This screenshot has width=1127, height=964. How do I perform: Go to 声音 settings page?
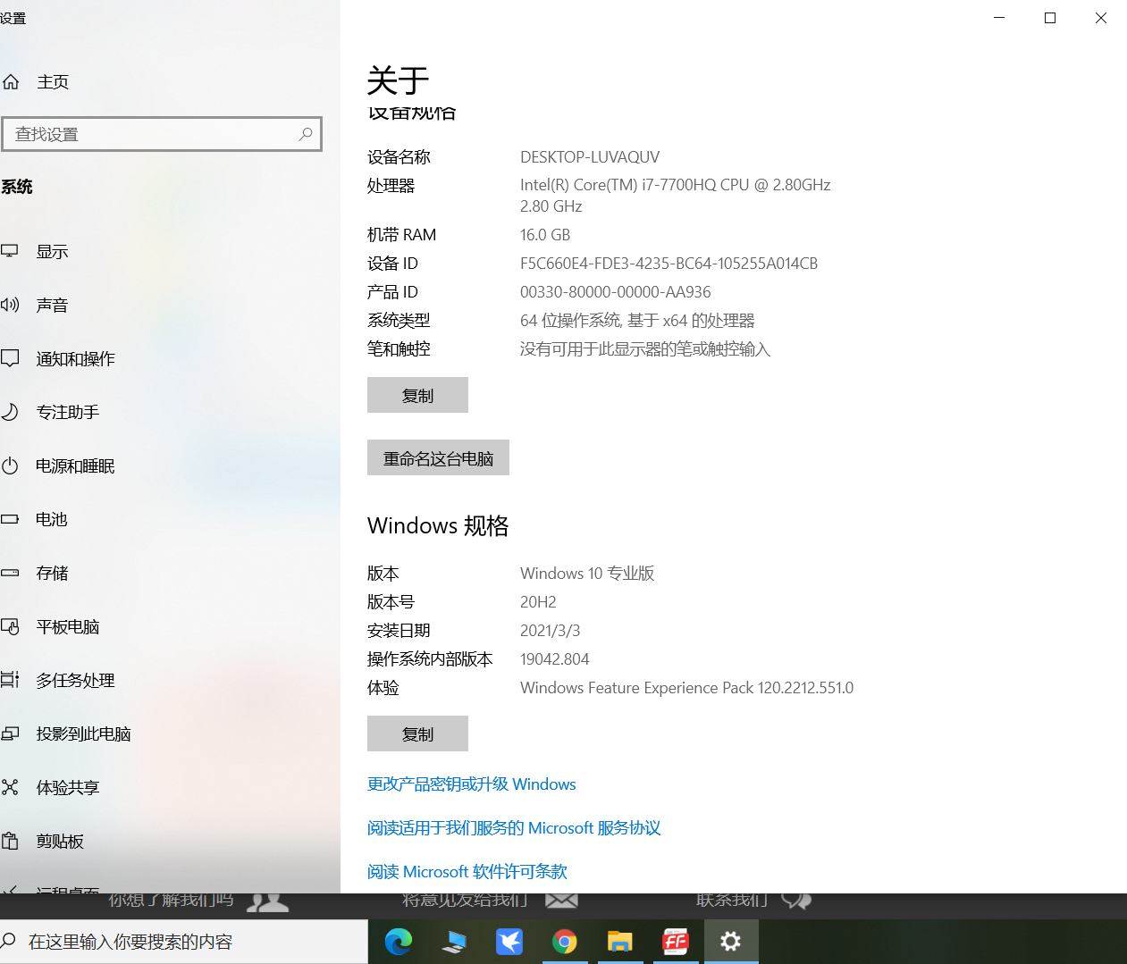click(52, 306)
